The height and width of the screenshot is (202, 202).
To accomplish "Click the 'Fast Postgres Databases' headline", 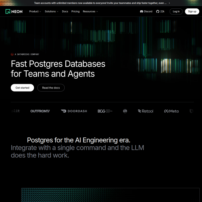I will click(58, 64).
